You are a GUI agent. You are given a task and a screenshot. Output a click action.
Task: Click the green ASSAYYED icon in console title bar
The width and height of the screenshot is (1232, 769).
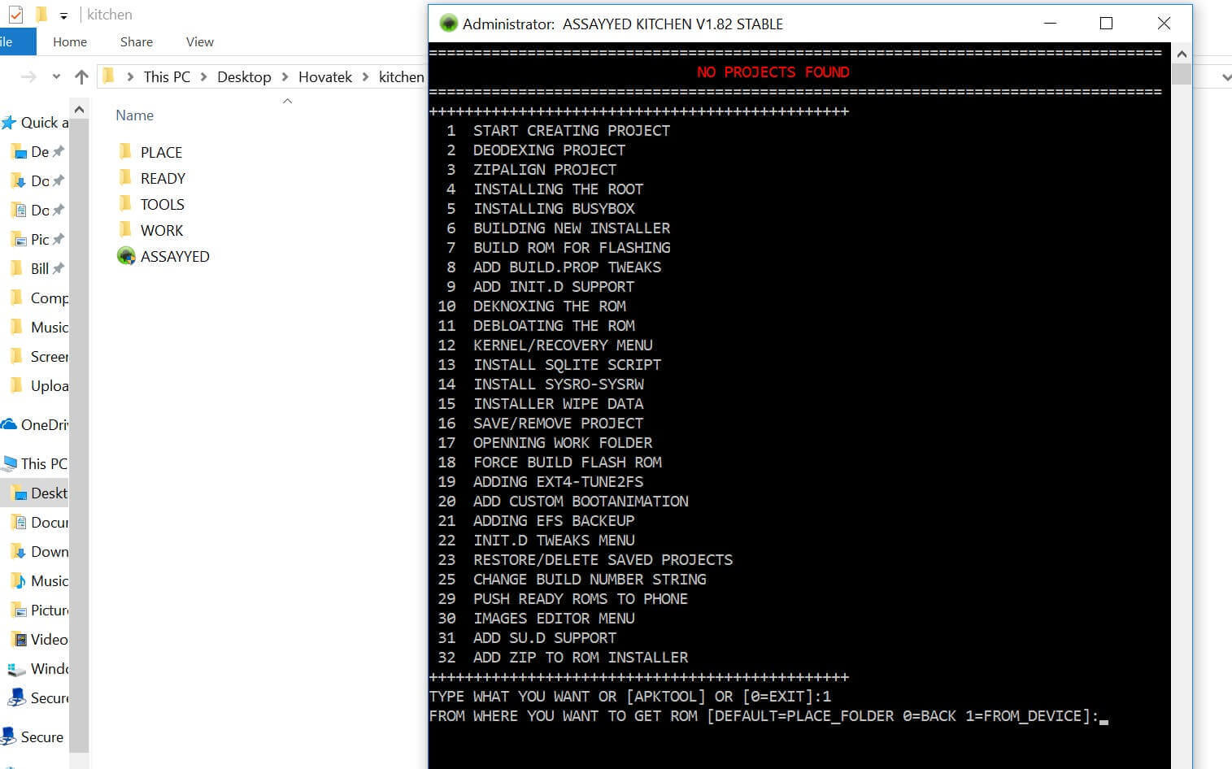pos(446,24)
